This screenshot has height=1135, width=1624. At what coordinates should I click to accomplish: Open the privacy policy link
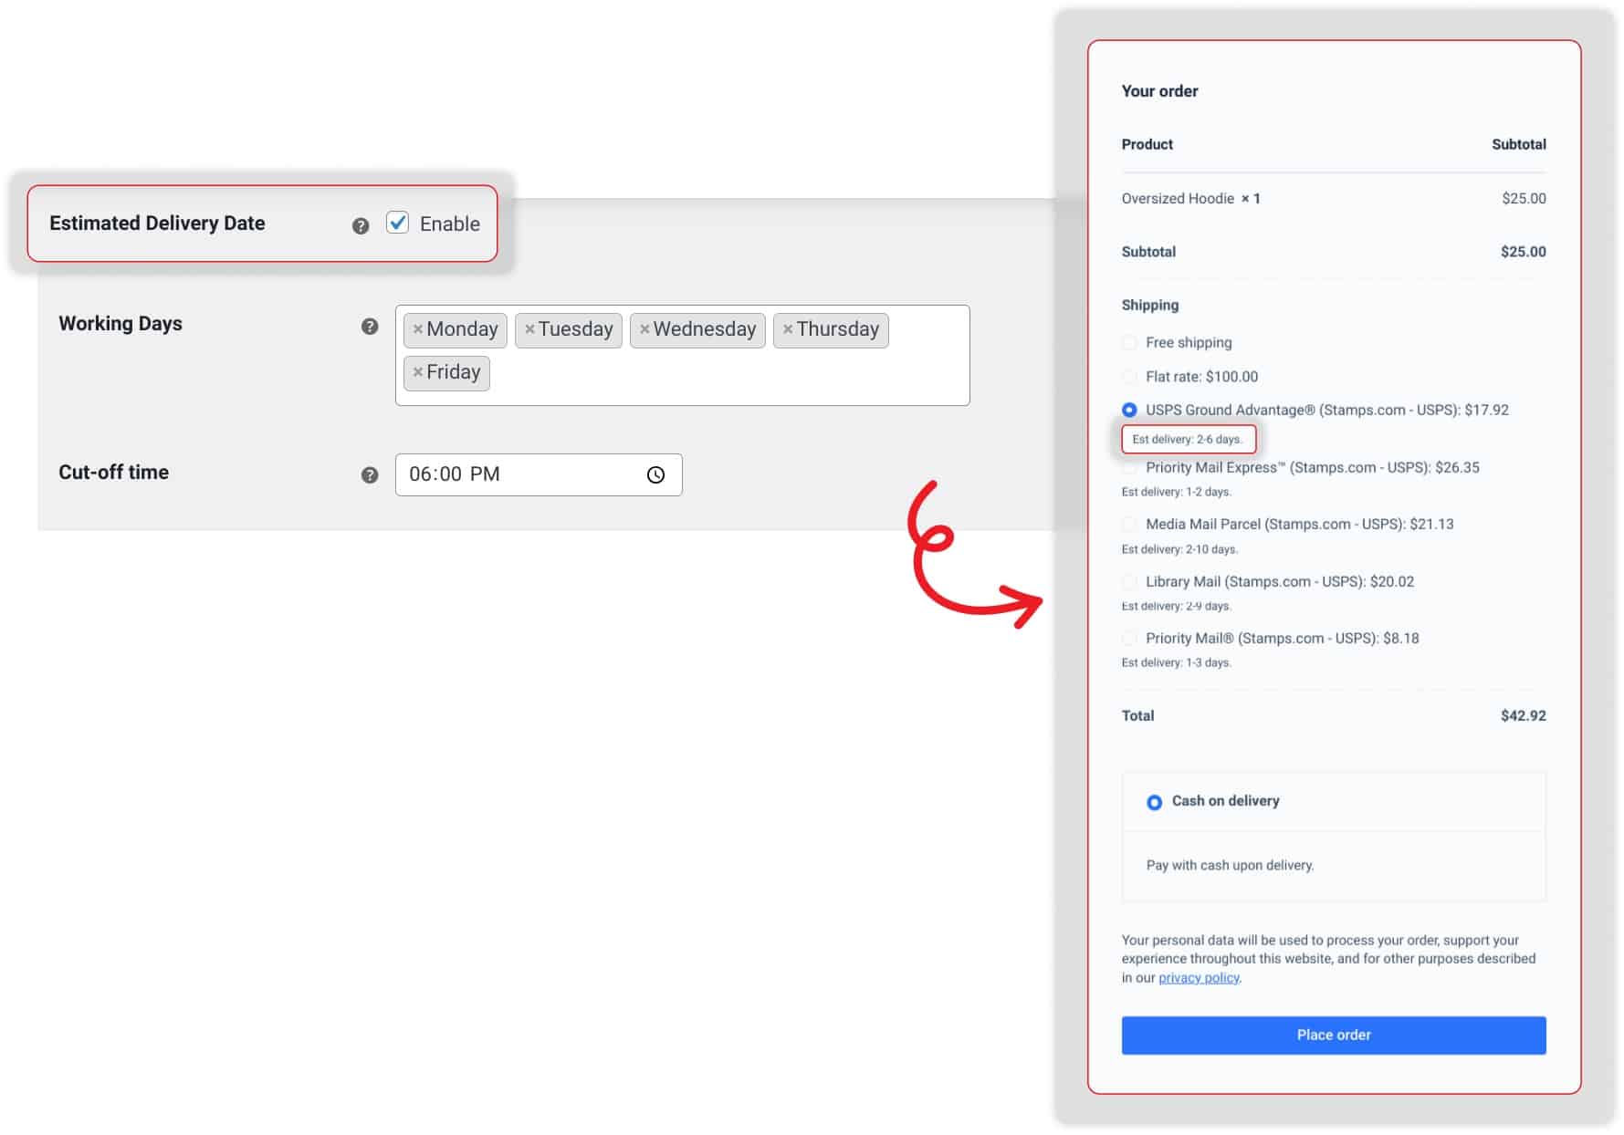[1199, 977]
